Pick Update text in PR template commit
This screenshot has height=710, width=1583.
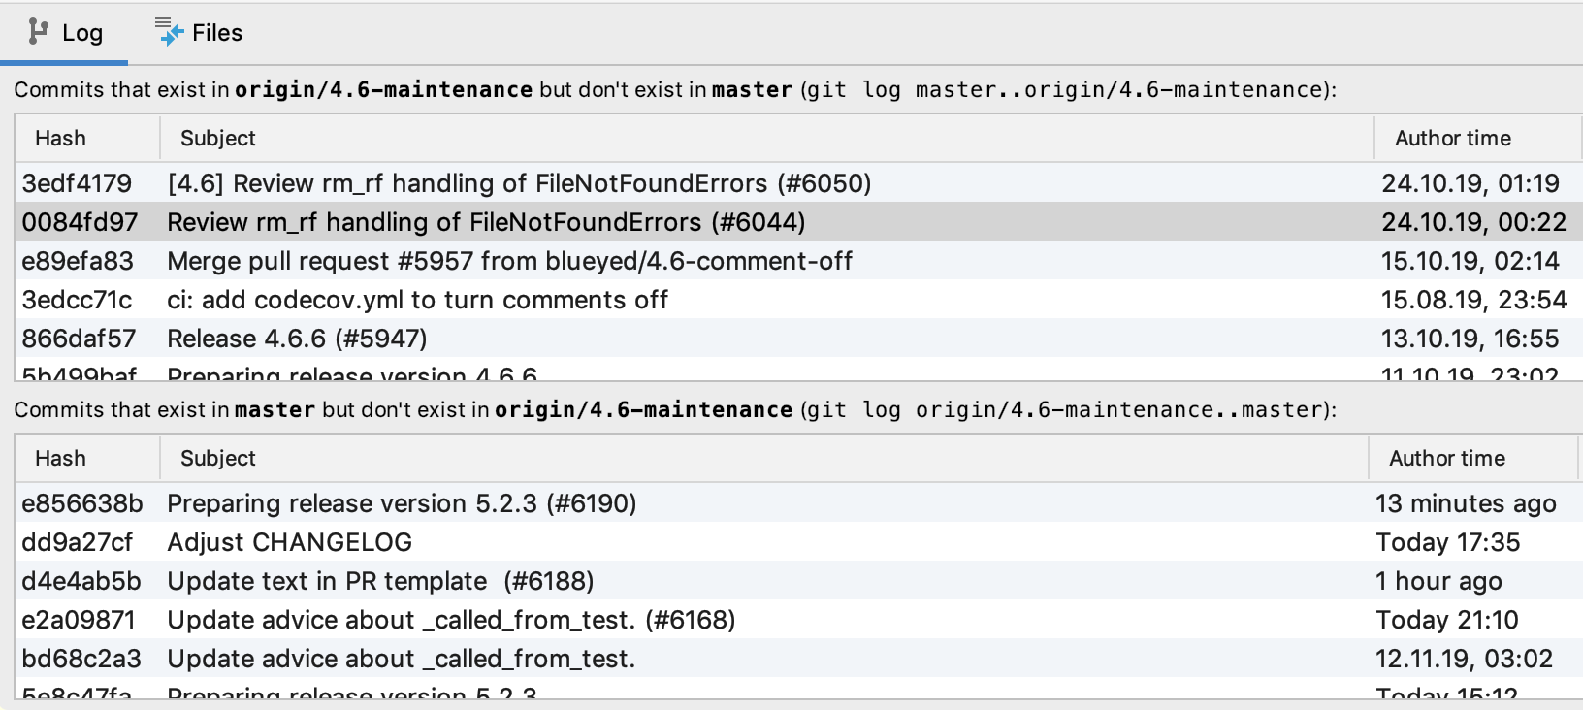[380, 581]
